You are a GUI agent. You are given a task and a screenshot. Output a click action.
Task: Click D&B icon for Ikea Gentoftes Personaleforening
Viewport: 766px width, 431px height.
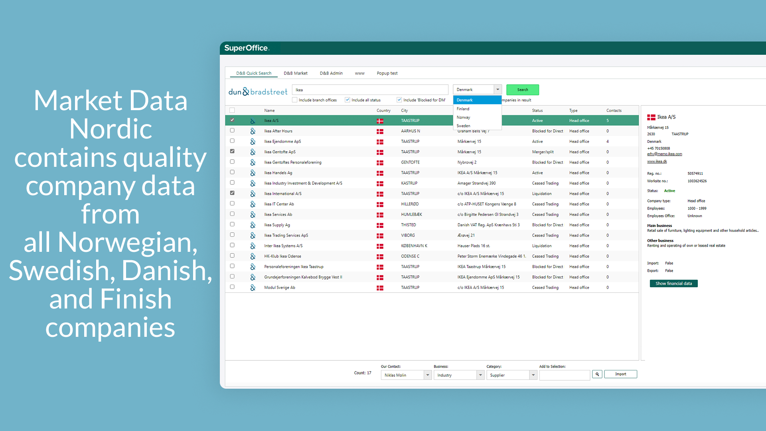click(253, 162)
